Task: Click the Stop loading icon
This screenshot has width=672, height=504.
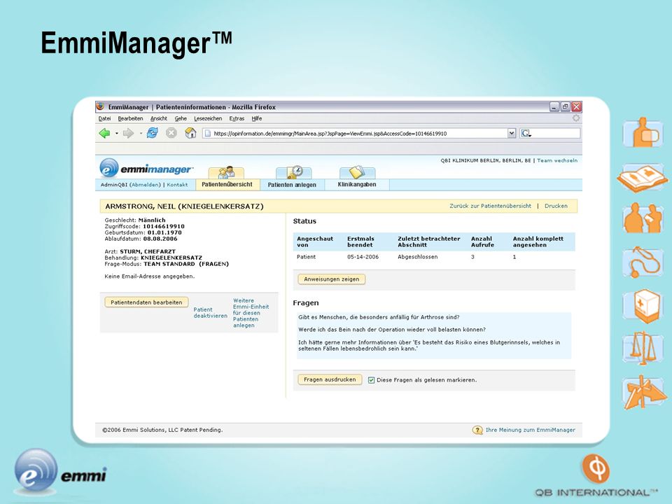Action: pyautogui.click(x=171, y=133)
